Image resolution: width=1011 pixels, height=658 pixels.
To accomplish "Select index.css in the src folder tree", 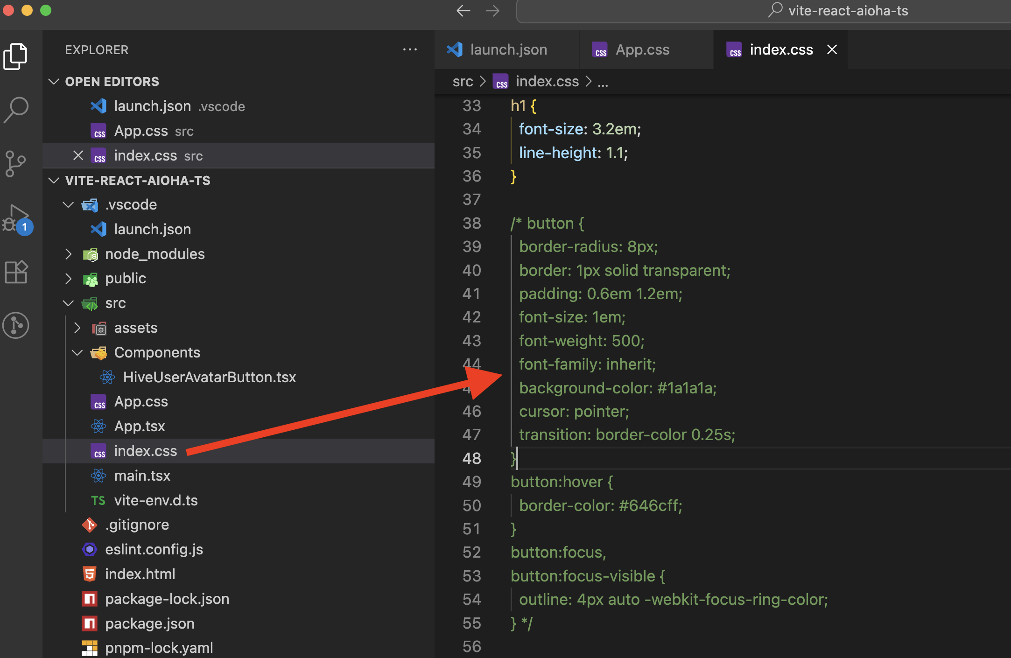I will pyautogui.click(x=239, y=451).
